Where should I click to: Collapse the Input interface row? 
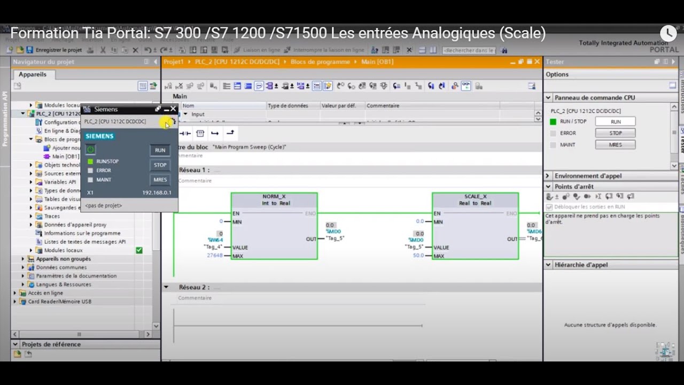tap(185, 114)
